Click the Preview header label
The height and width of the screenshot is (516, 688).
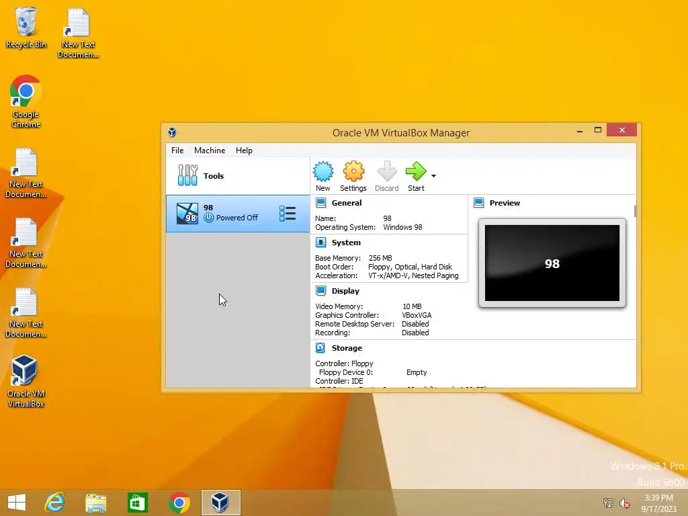[x=505, y=203]
